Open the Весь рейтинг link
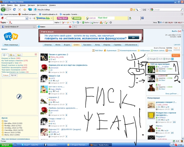 pos(172,94)
